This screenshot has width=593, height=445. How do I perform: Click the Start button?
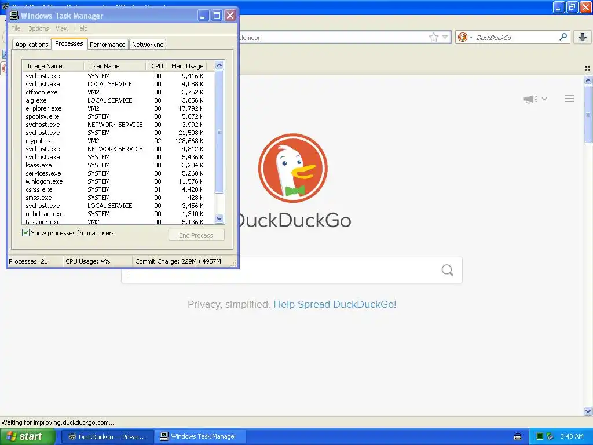[27, 436]
